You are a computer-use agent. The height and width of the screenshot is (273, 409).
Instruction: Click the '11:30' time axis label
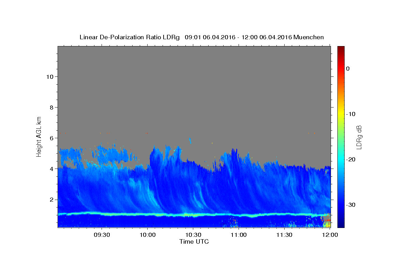click(x=284, y=235)
